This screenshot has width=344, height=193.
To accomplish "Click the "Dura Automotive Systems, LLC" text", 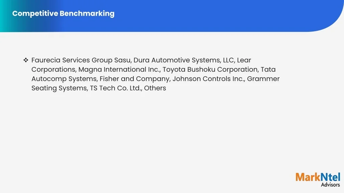I will click(183, 60).
